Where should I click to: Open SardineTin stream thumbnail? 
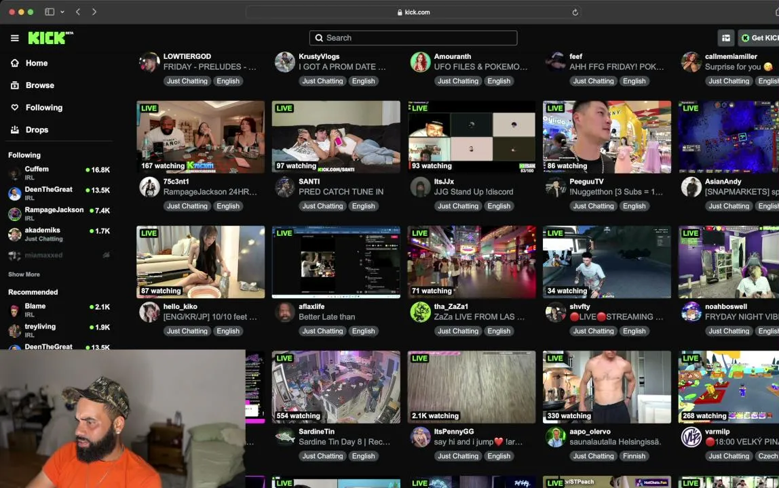[x=336, y=387]
